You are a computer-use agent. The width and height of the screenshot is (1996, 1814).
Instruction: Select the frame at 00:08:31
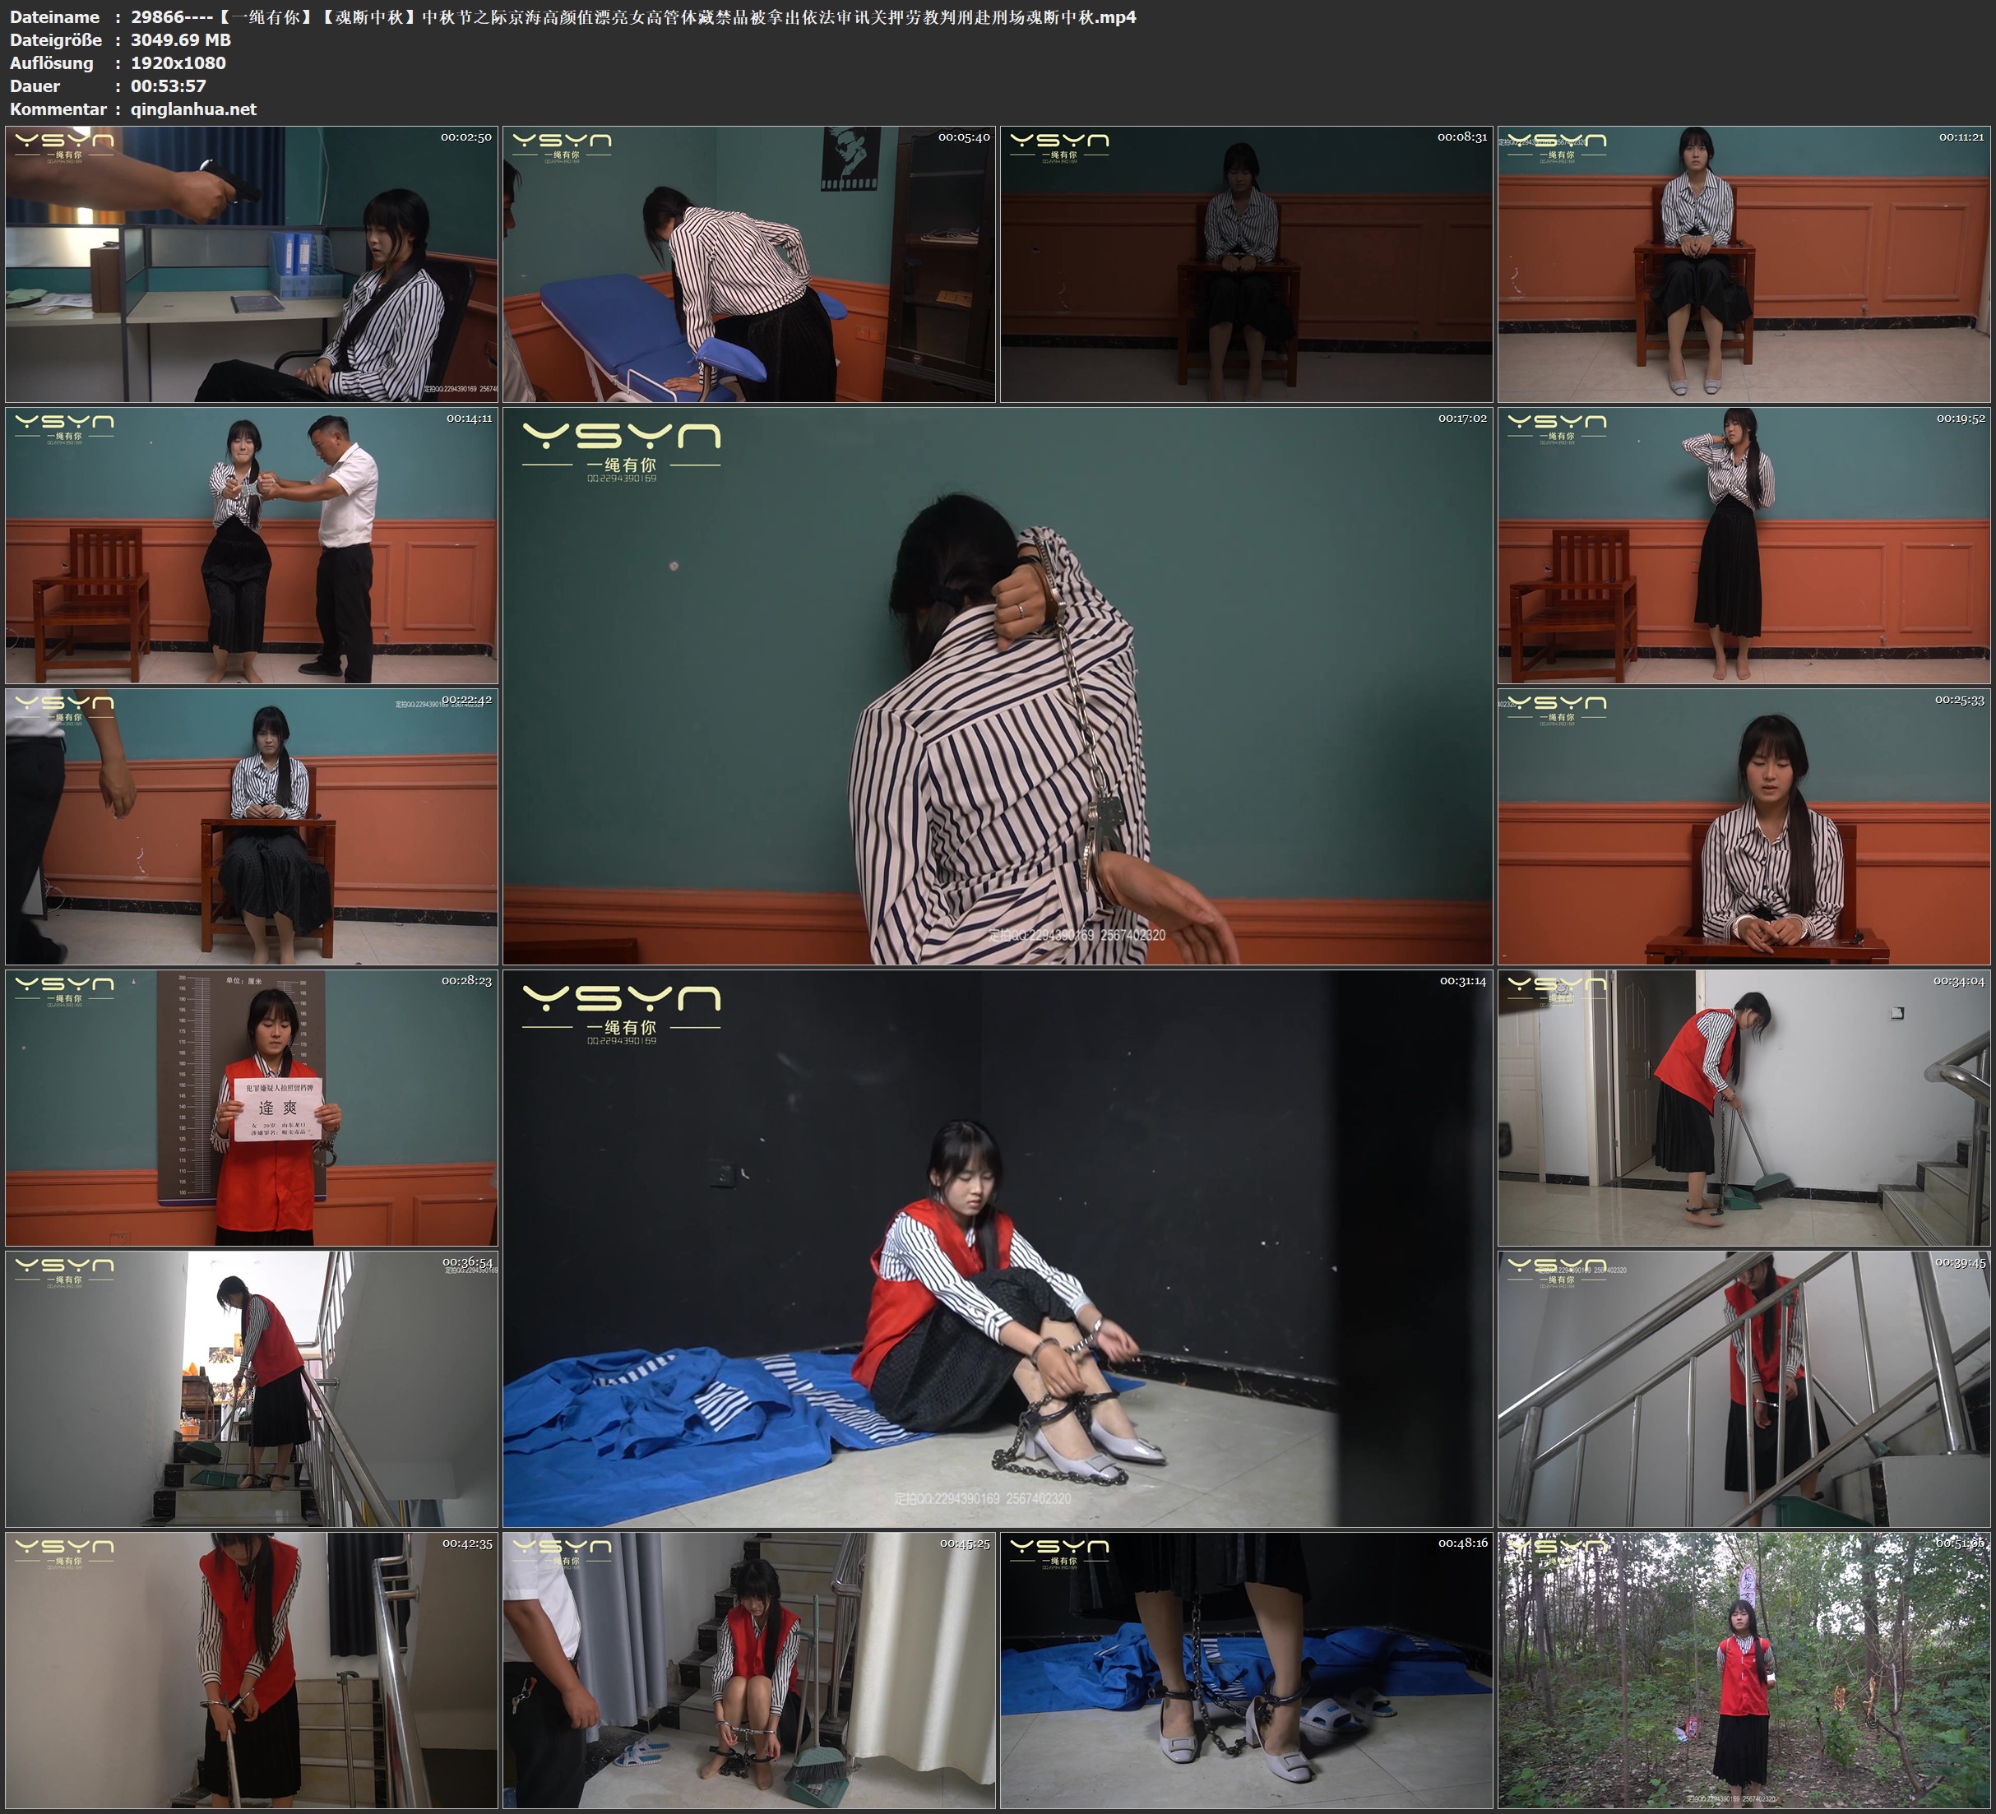1245,263
